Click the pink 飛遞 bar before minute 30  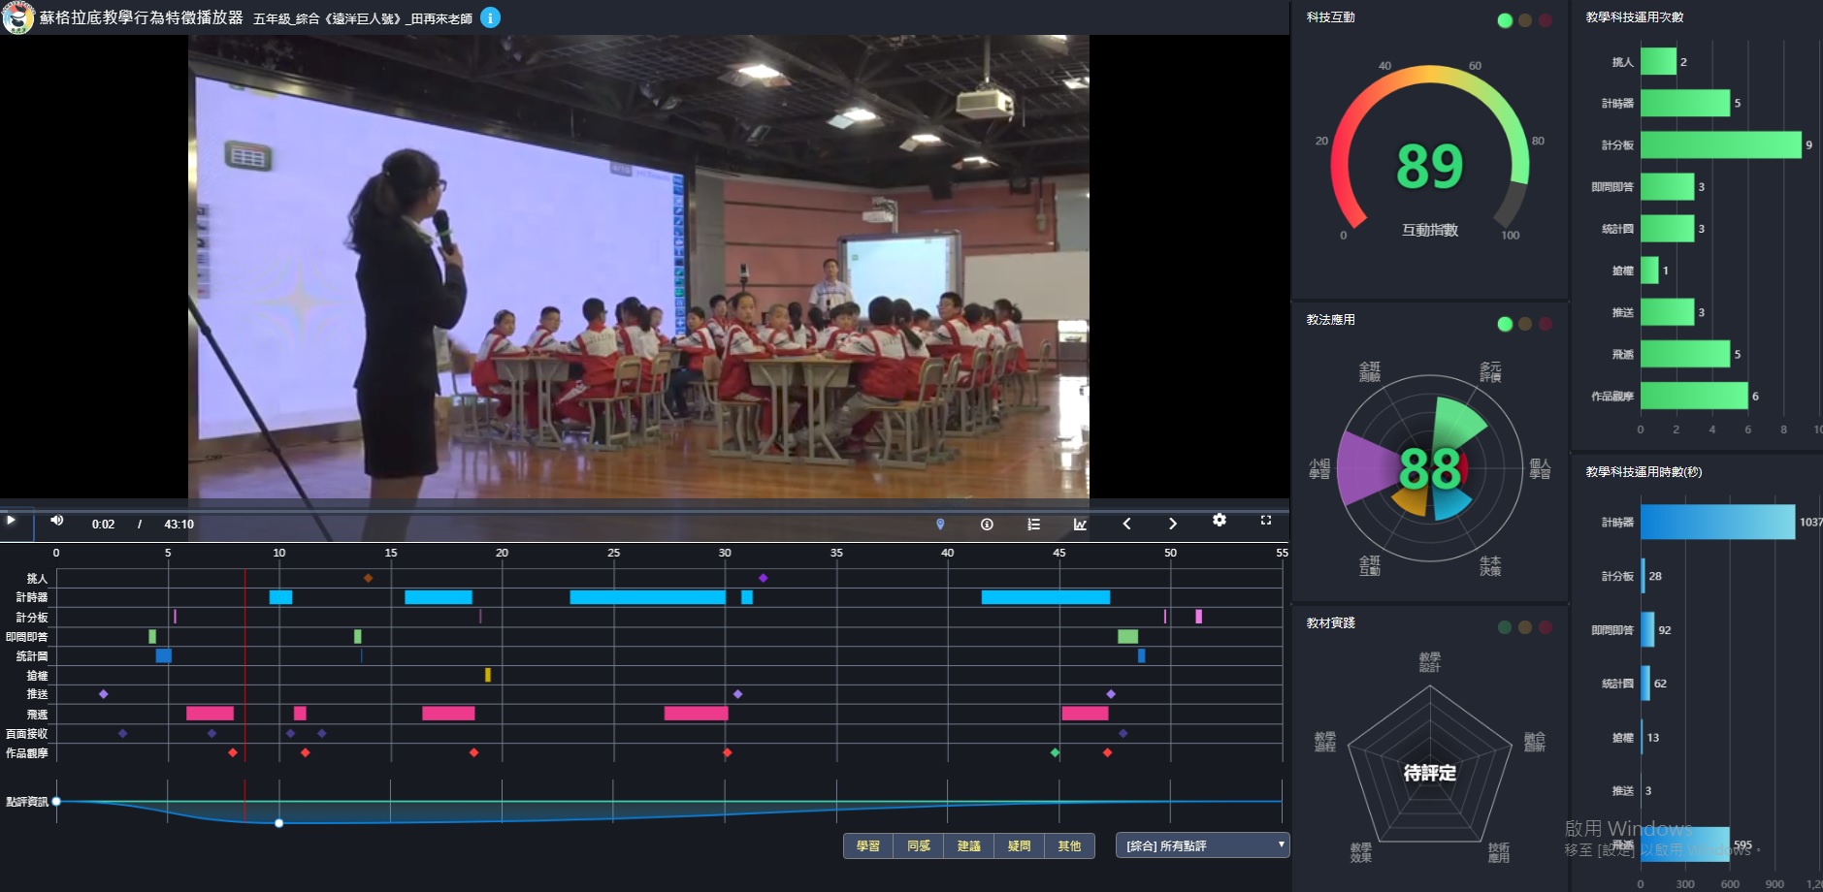pos(696,714)
